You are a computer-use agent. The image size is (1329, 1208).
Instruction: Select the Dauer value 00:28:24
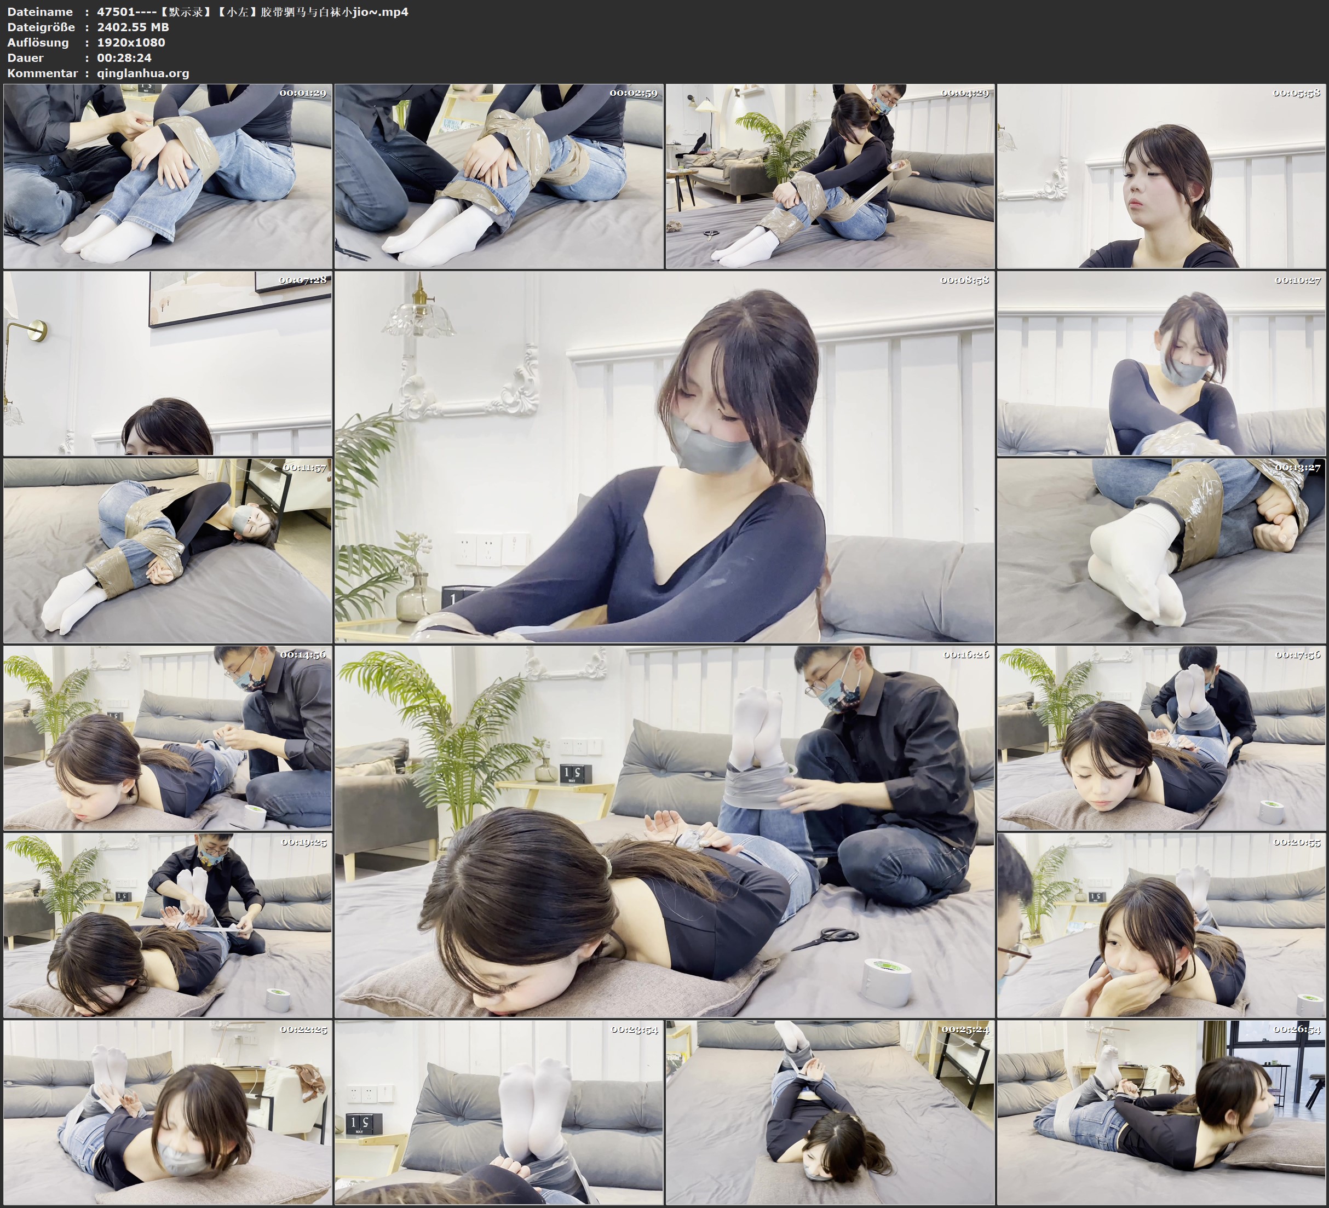point(124,58)
